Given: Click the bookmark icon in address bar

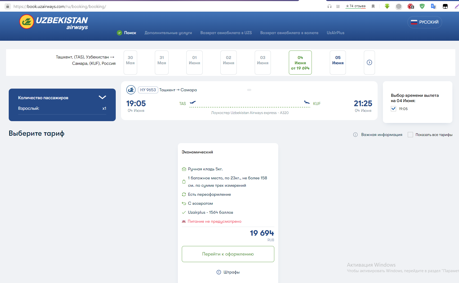Looking at the screenshot, I should click(373, 6).
